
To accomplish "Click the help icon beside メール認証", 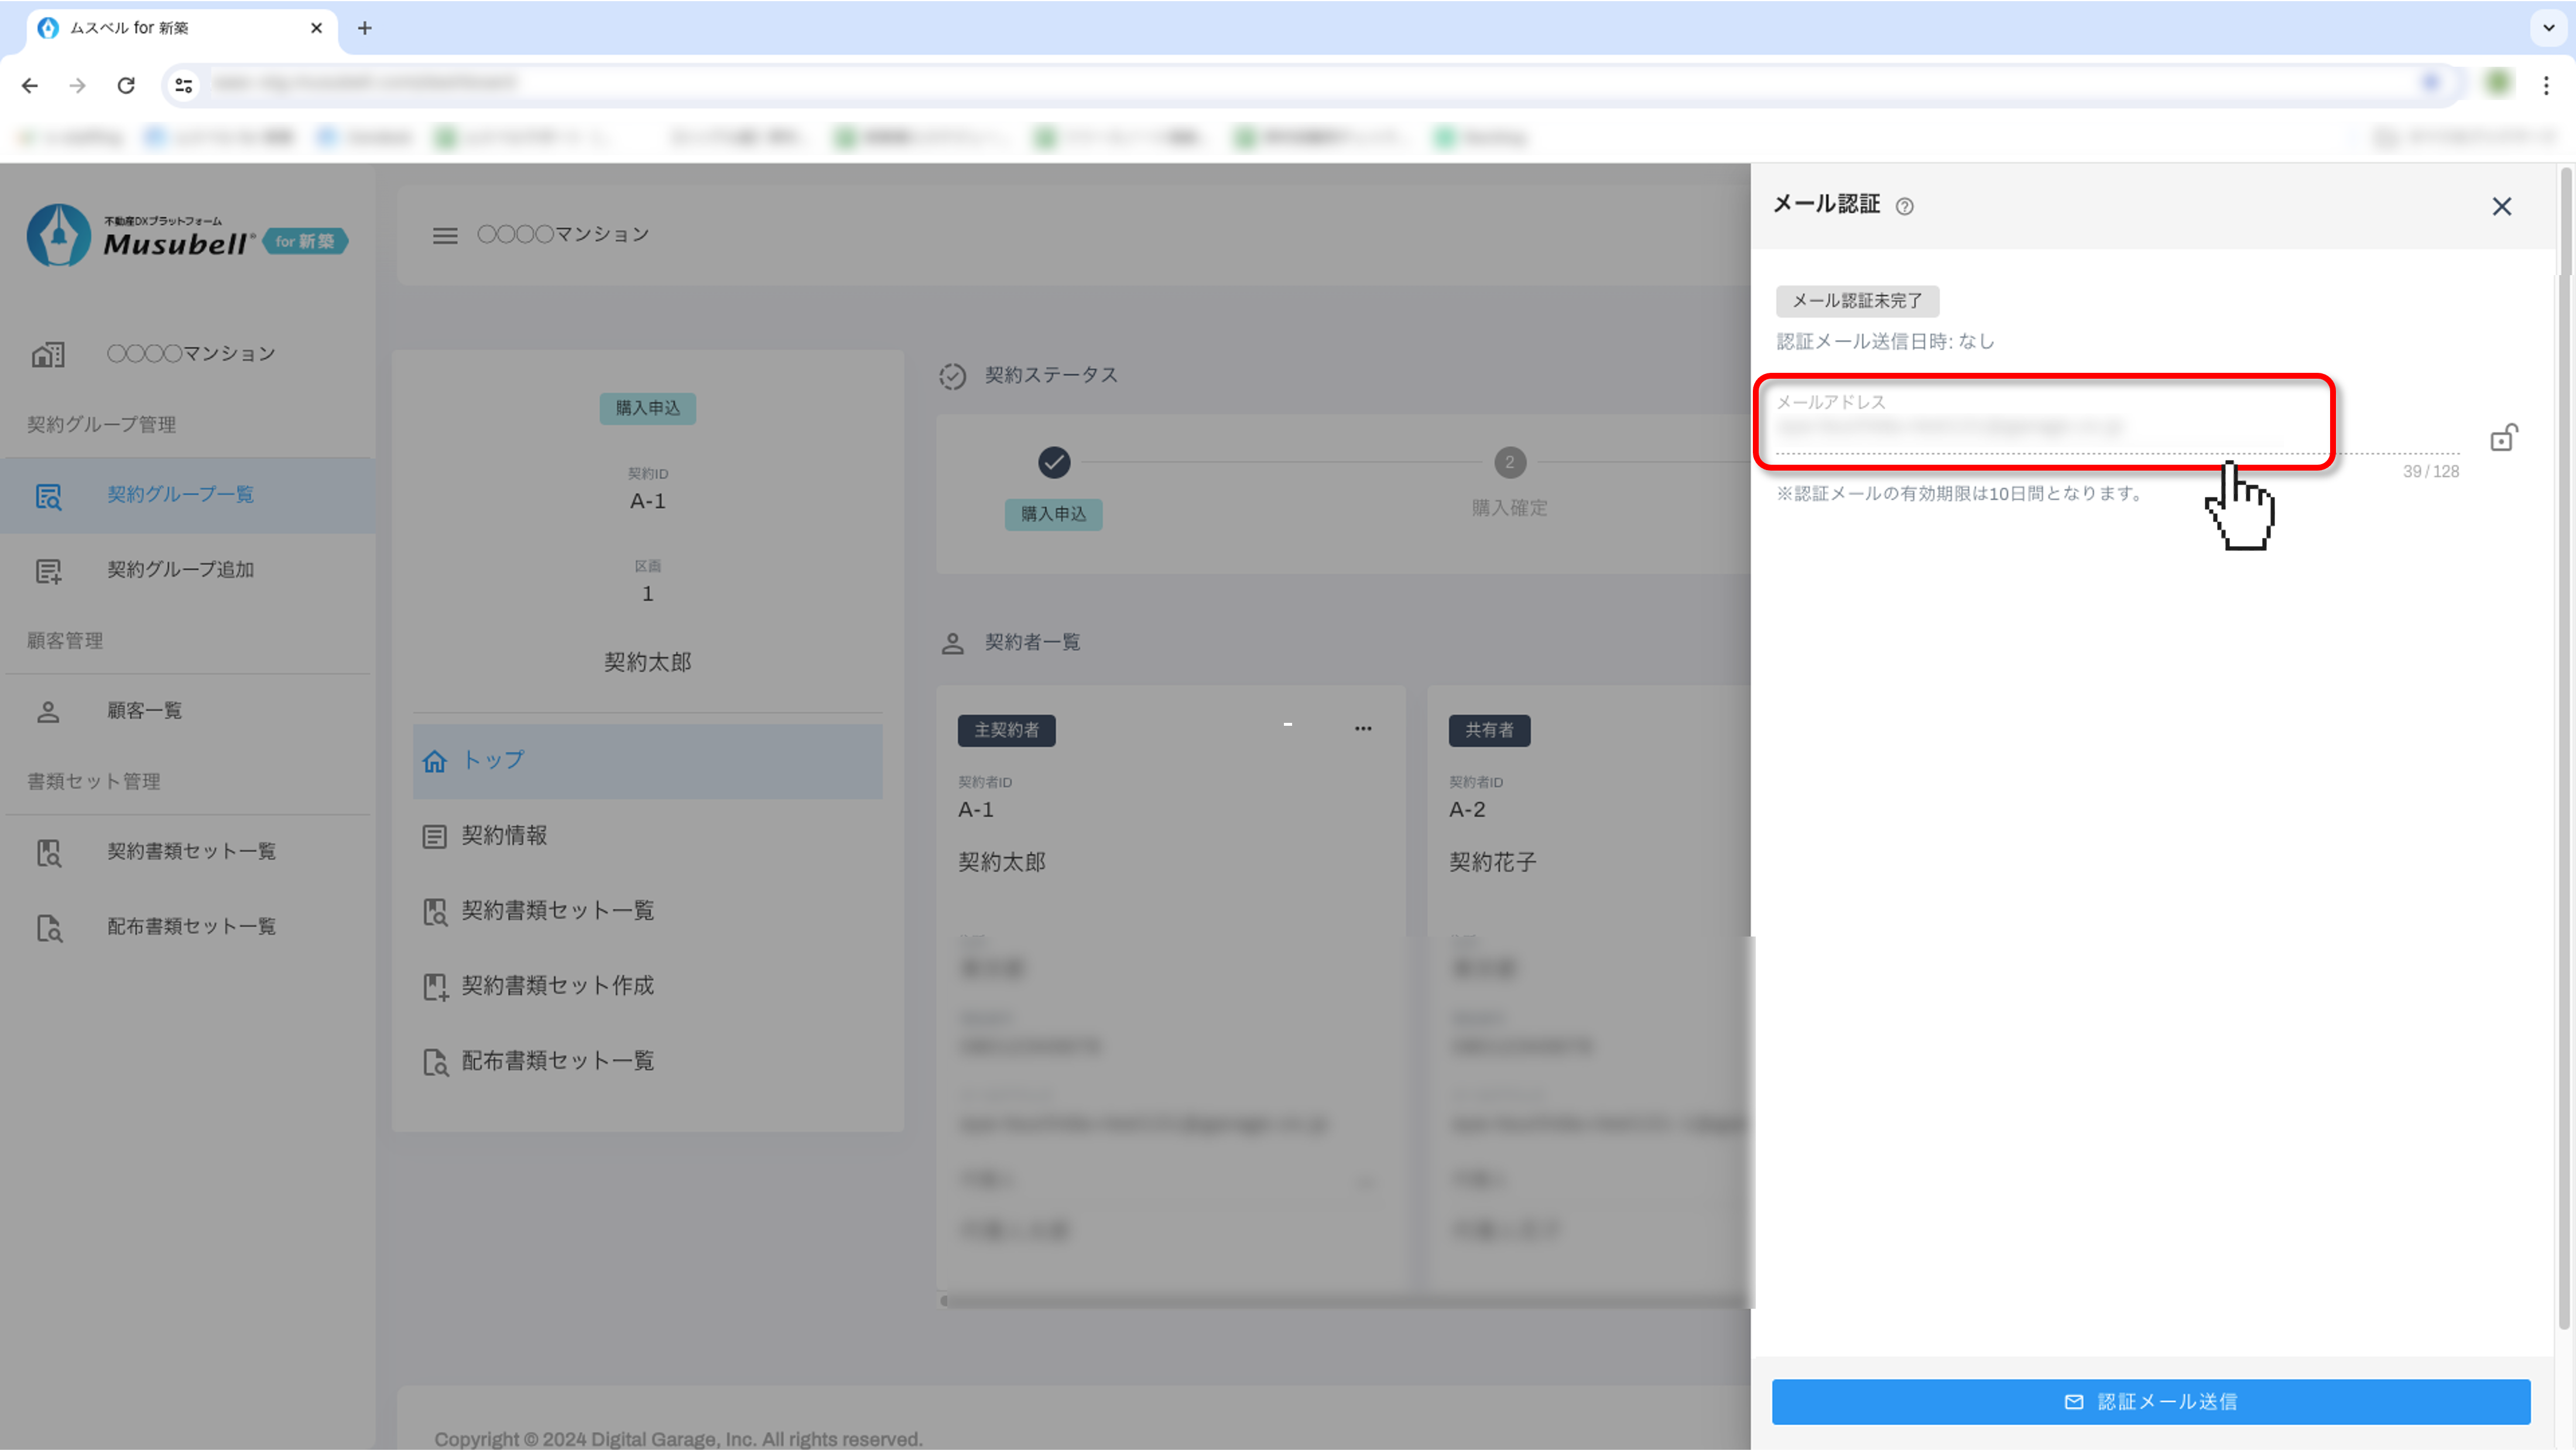I will pyautogui.click(x=1904, y=206).
